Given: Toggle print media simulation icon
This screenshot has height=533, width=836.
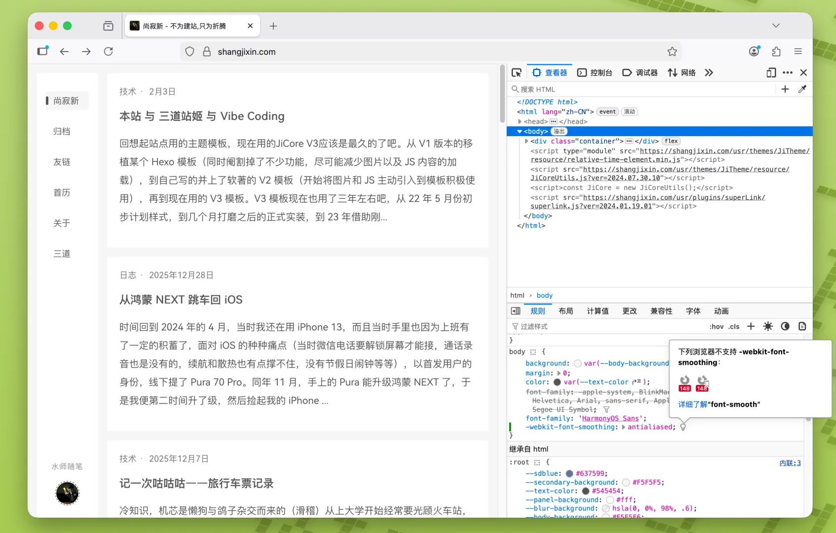Looking at the screenshot, I should pos(802,326).
